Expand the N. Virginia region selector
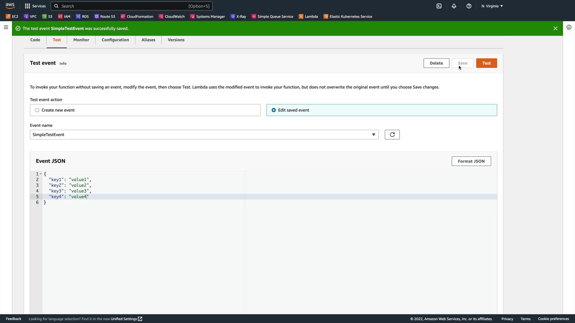Screen dimensions: 575x323 point(492,6)
